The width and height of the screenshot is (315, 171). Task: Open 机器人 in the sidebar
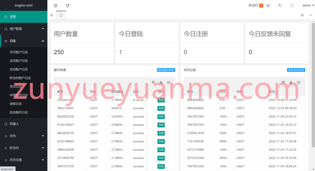coord(24,124)
